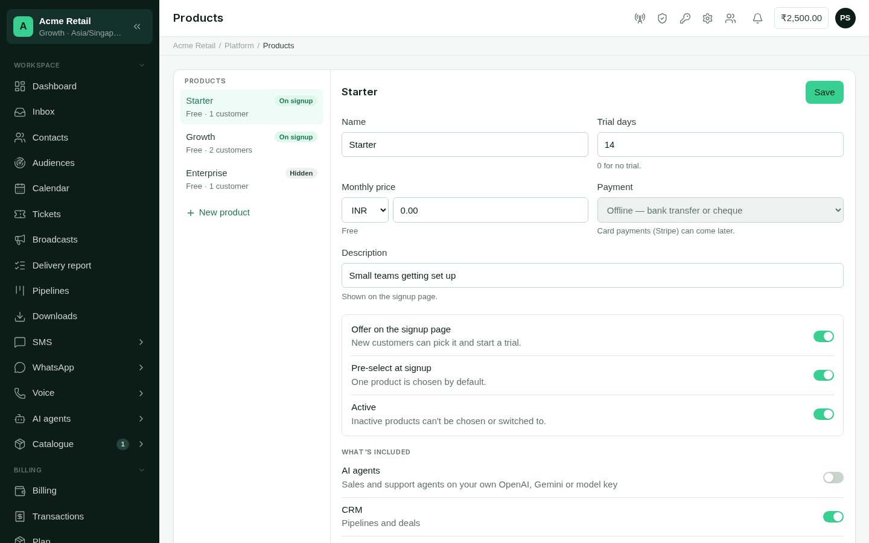Click the team users icon in header
Screen dimensions: 869x543
click(x=730, y=18)
